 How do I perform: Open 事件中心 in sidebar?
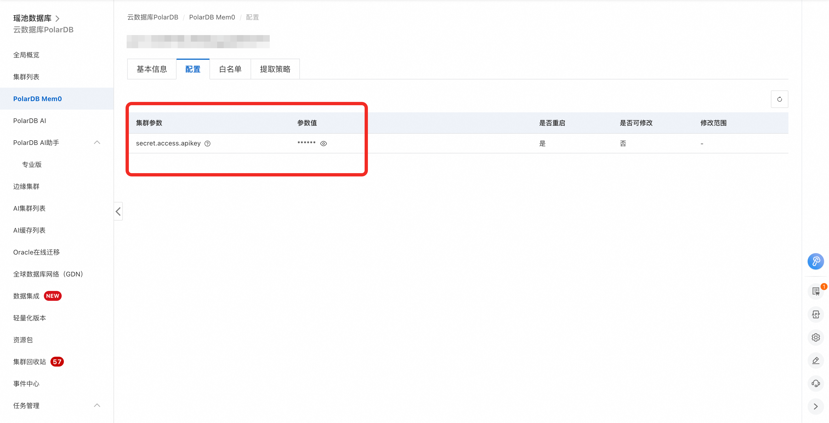26,384
